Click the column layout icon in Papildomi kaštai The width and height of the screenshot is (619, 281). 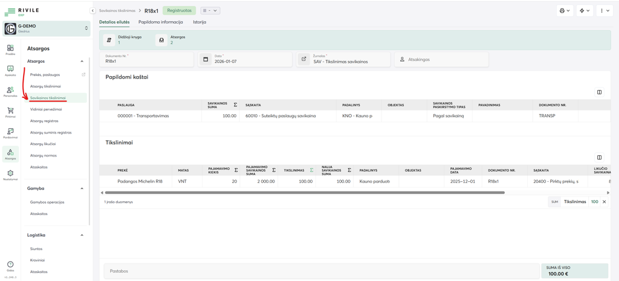point(599,92)
